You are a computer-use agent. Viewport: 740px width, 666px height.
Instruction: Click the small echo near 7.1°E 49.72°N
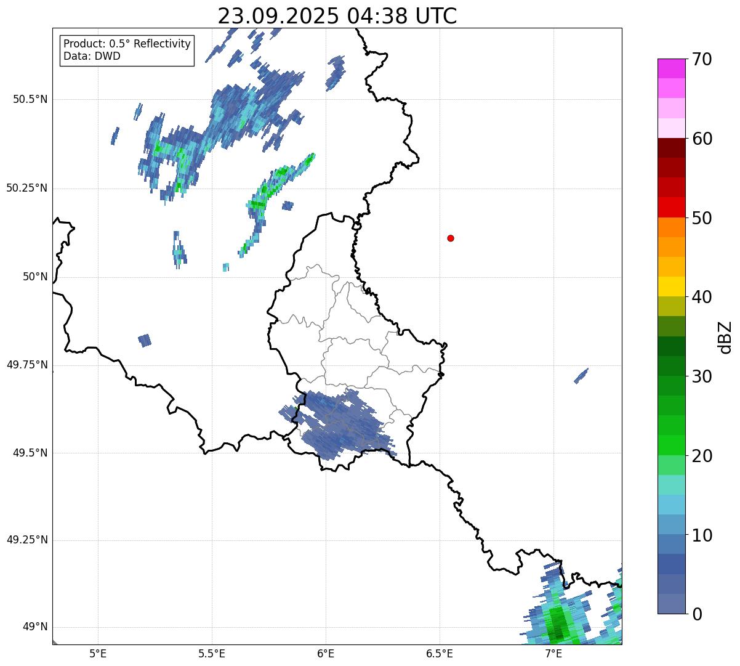click(x=581, y=376)
